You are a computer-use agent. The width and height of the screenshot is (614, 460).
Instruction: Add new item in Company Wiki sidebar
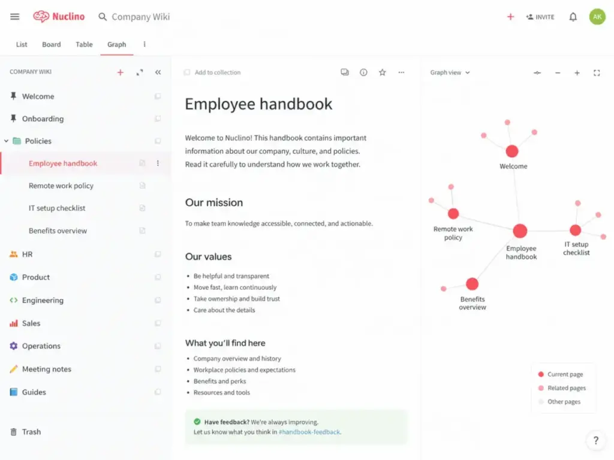[120, 72]
